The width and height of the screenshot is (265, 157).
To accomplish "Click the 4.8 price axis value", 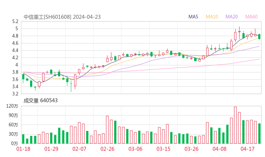I will 15,36.
